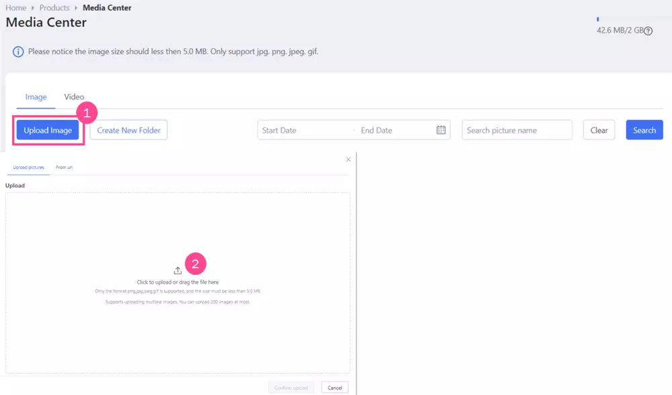The image size is (672, 395).
Task: Switch to the From url tab
Action: tap(65, 167)
